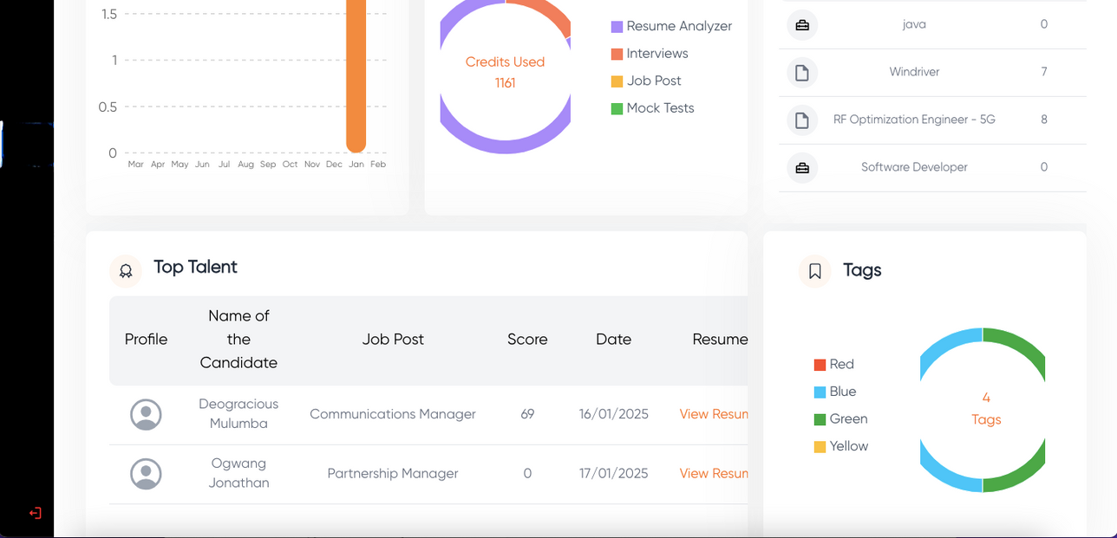Click briefcase icon beside Software Developer
This screenshot has height=538, width=1117.
coord(802,168)
